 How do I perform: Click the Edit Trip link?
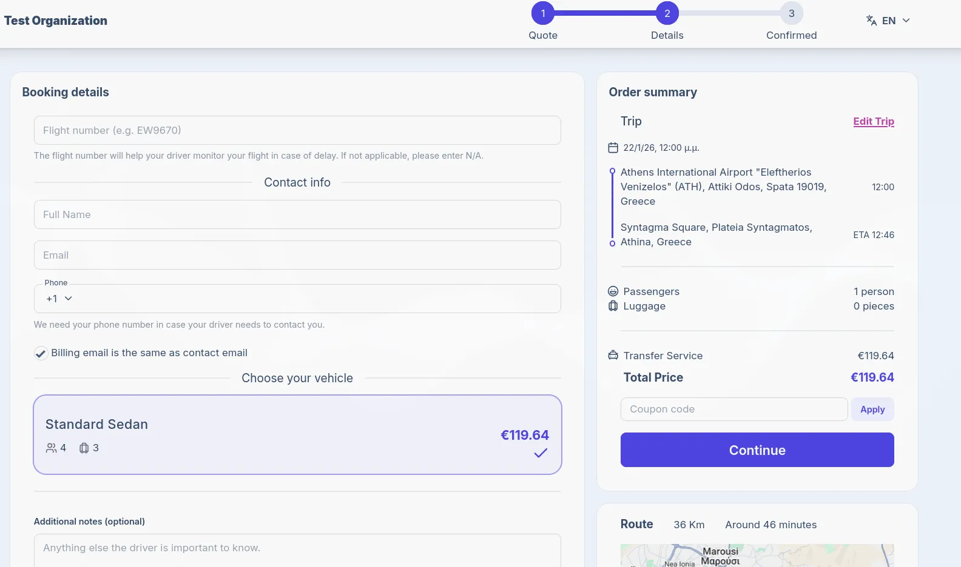(874, 121)
